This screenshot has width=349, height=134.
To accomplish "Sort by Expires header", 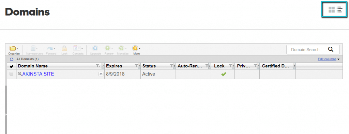I will [x=114, y=66].
